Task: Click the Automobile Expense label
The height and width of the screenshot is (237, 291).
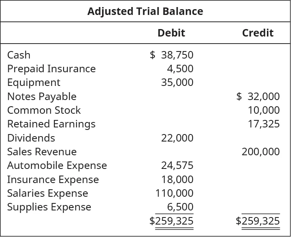Action: click(57, 166)
